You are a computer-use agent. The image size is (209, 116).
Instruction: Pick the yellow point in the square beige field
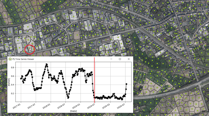click(77, 35)
